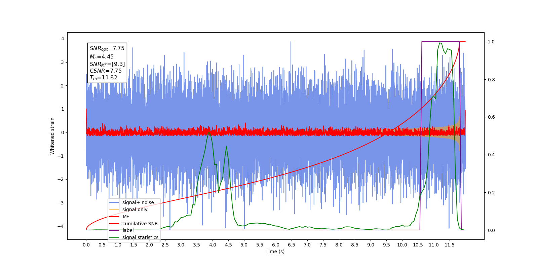This screenshot has height=269, width=538.
Task: Select the 6.0 time axis tick label
Action: point(276,245)
